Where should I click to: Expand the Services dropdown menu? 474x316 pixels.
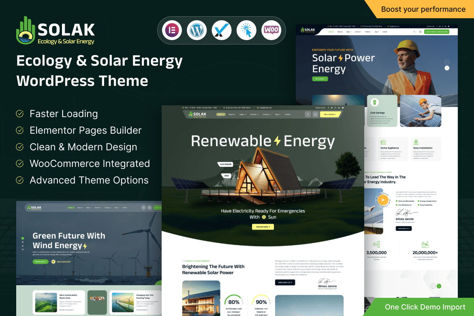(x=254, y=114)
